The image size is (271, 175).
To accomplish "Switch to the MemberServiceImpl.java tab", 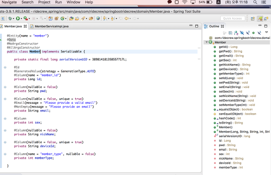I will tap(50, 26).
